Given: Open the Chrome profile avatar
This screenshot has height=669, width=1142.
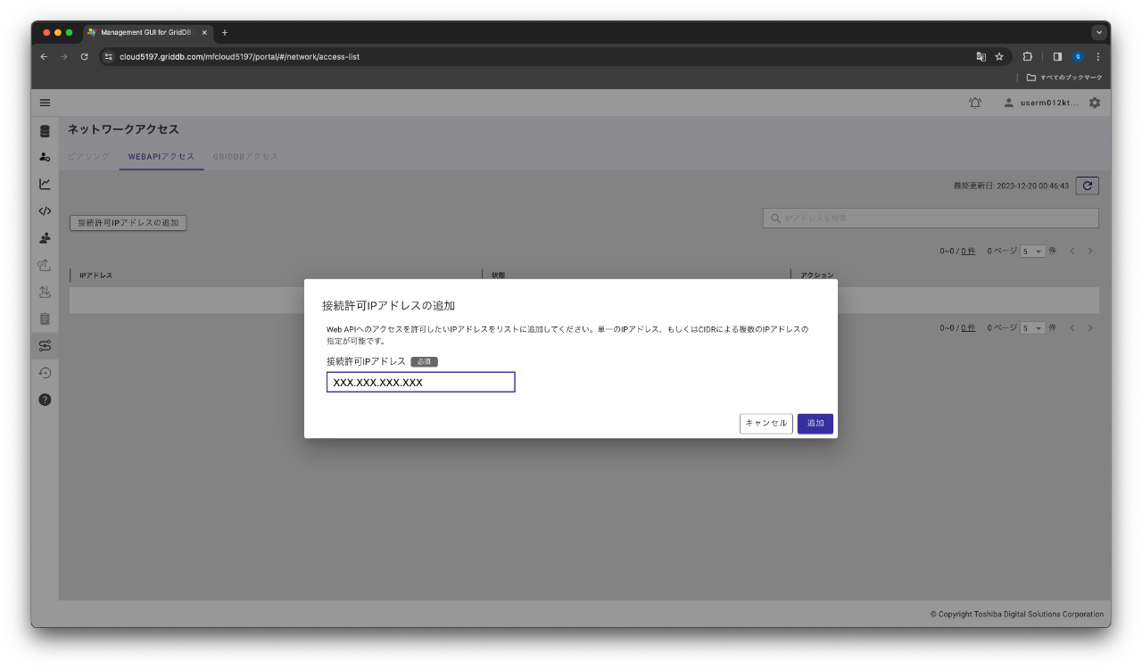Looking at the screenshot, I should (x=1078, y=56).
